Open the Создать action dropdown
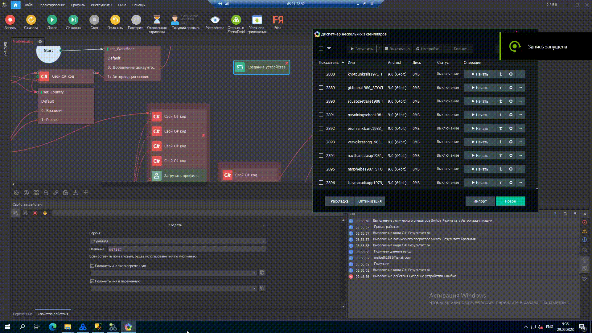The height and width of the screenshot is (333, 592). [178, 225]
